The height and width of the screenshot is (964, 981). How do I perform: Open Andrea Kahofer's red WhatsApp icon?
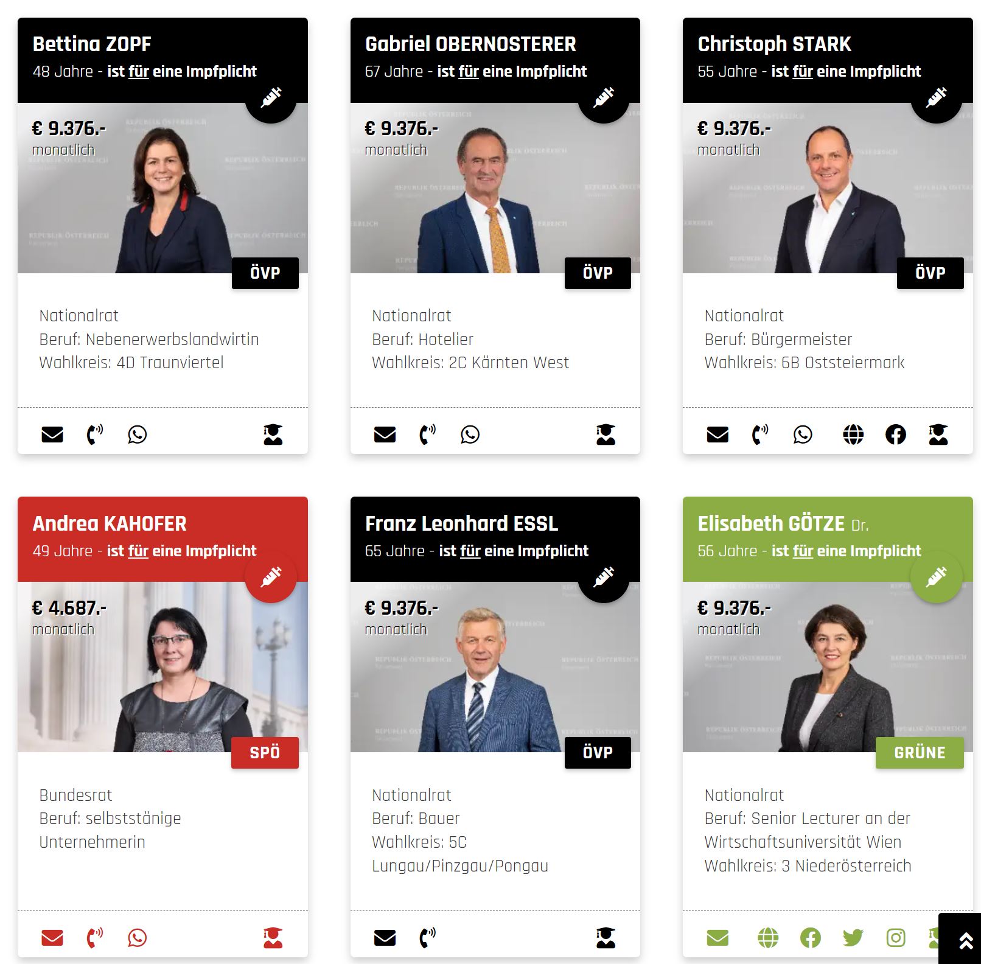pos(137,938)
